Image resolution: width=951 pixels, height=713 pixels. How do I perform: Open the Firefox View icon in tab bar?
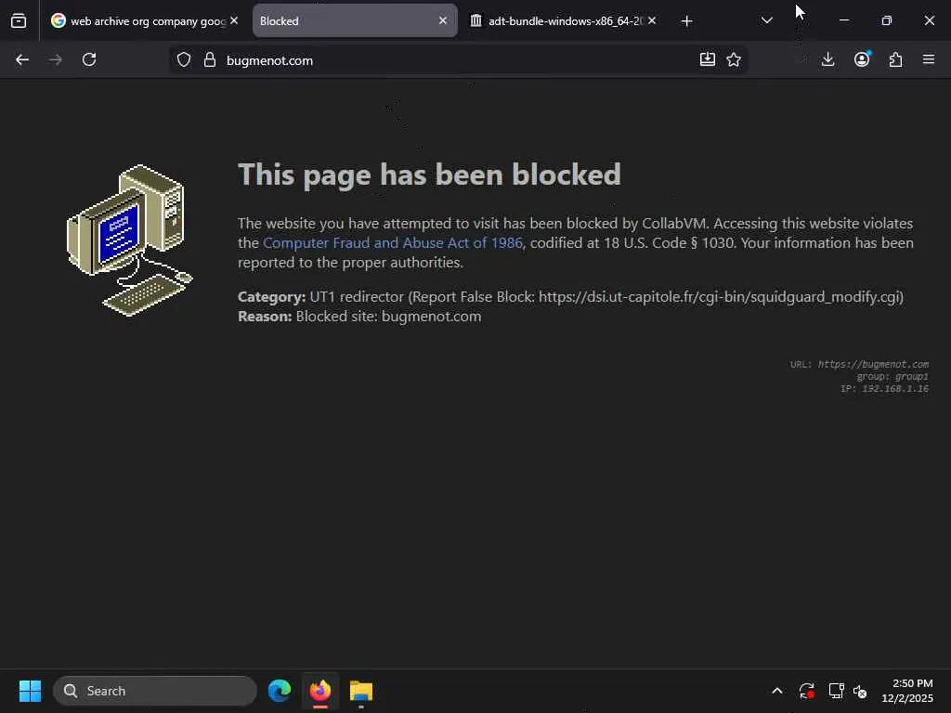(x=19, y=20)
